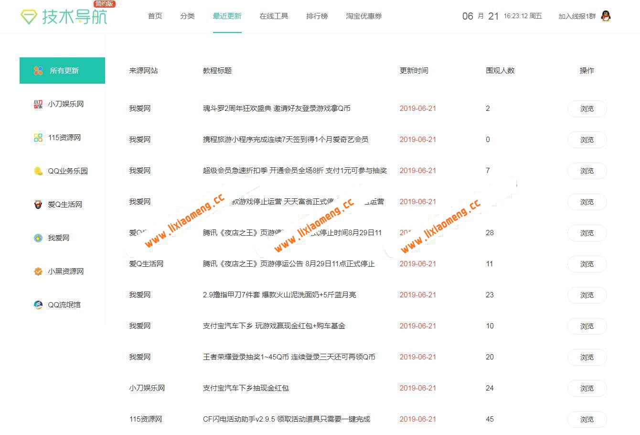
Task: Open QQ流氓馆 via its circular icon
Action: 38,304
